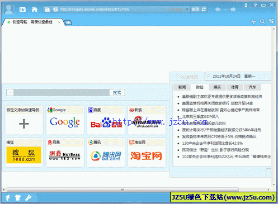Open the favorites star folder icon
The height and width of the screenshot is (204, 278).
(22, 10)
